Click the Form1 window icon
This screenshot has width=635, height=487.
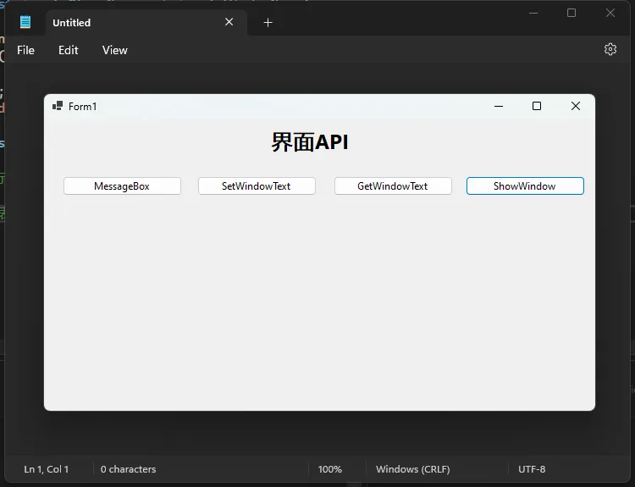tap(57, 106)
